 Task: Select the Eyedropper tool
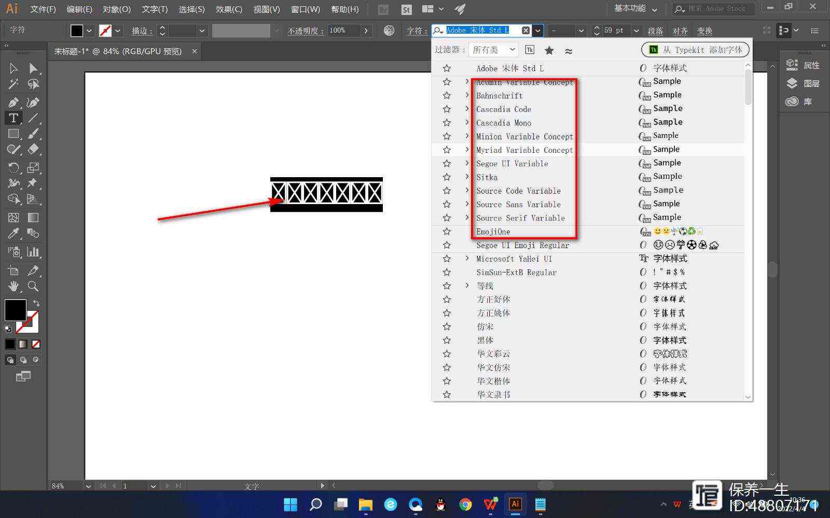13,233
